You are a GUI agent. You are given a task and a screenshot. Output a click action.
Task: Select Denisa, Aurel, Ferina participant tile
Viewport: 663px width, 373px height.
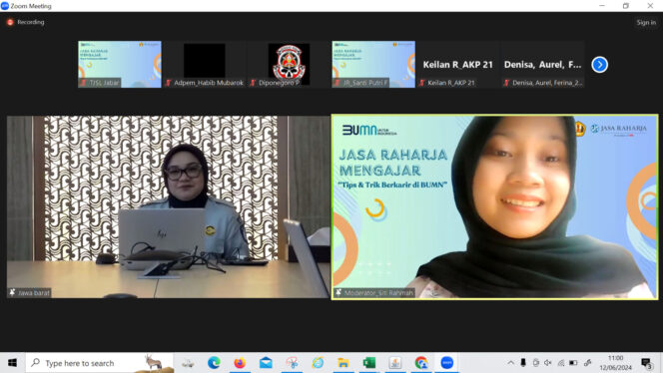(x=542, y=64)
